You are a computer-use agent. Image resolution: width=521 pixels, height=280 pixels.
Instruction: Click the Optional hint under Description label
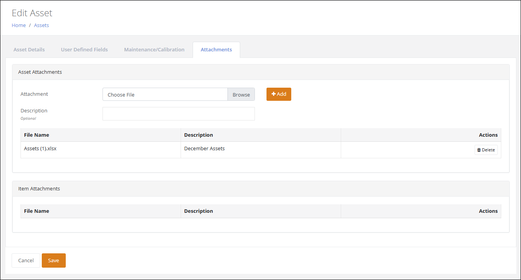[28, 119]
